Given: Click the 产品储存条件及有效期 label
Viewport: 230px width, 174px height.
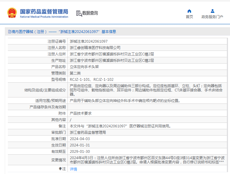Looking at the screenshot, I should pyautogui.click(x=48, y=107).
